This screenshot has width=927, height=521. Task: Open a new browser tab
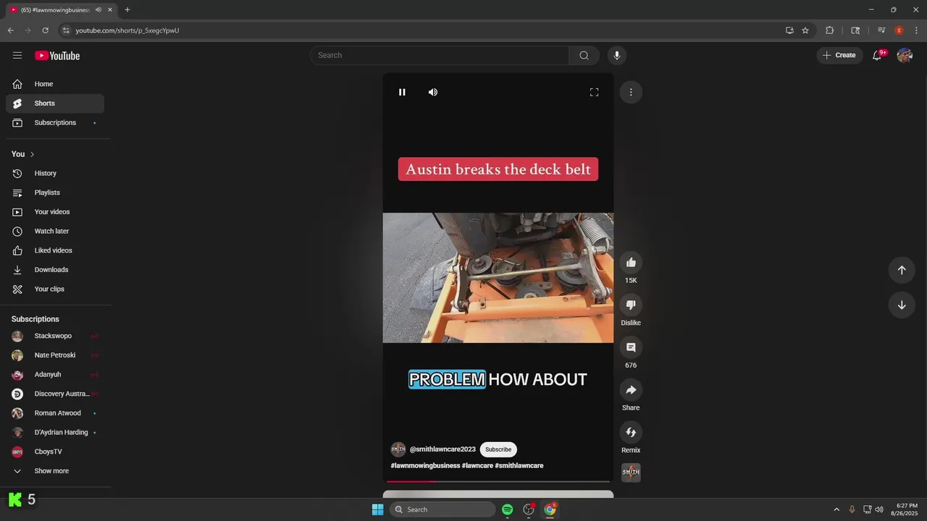[x=127, y=9]
